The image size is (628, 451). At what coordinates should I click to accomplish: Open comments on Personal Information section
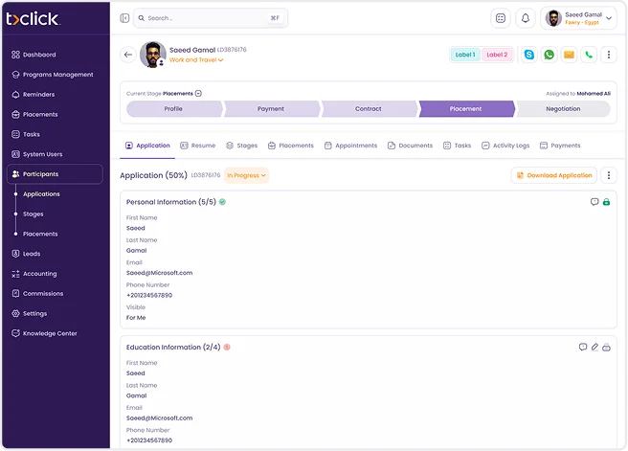click(594, 202)
